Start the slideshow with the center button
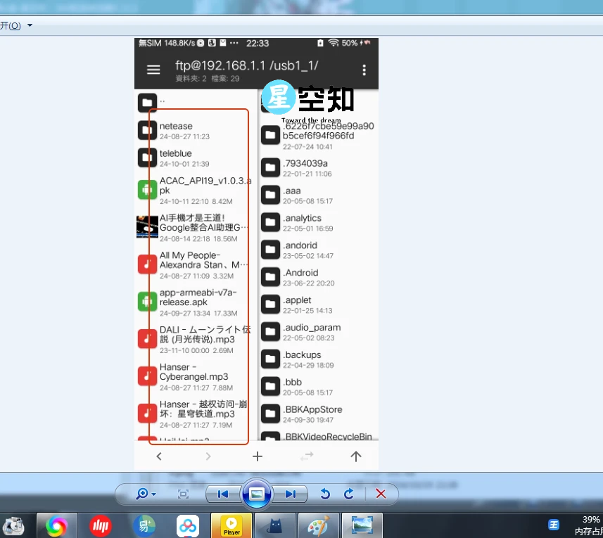Image resolution: width=603 pixels, height=538 pixels. pyautogui.click(x=257, y=494)
